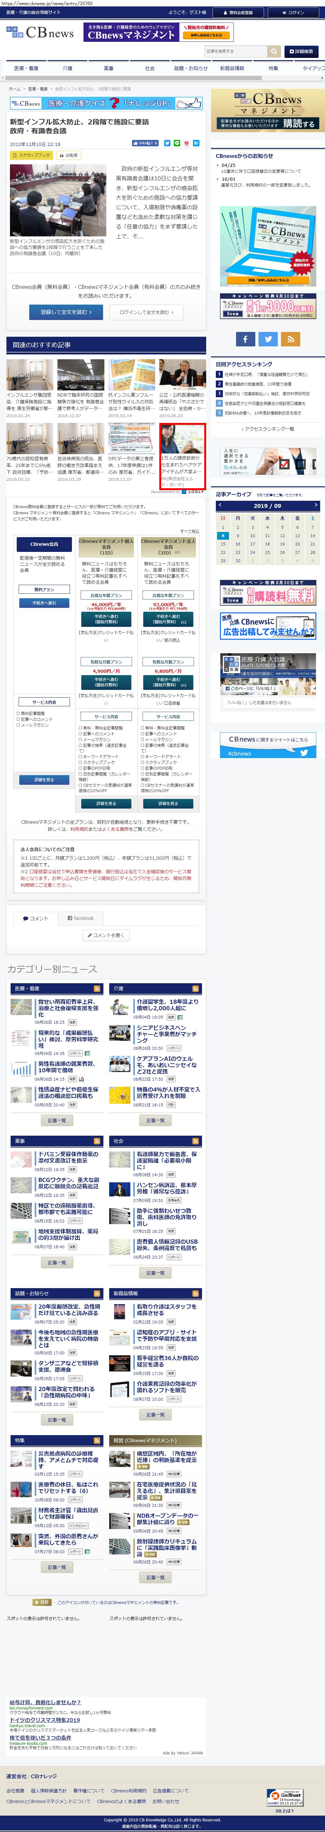Open 利用規約 red link below plans table
325x1832 pixels.
tap(79, 829)
